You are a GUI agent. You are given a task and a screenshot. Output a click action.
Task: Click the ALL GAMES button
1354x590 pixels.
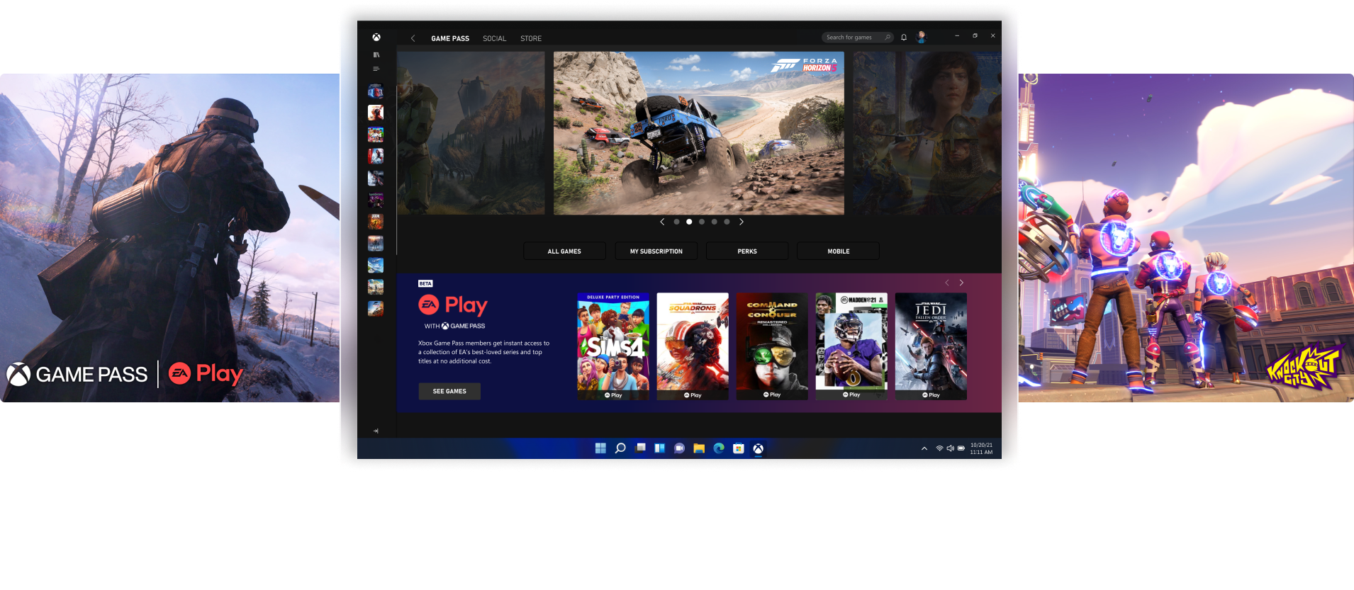[x=564, y=251]
